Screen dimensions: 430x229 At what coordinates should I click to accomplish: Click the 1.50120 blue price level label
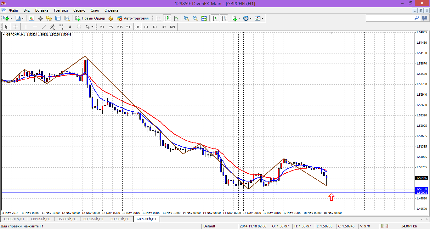point(421,189)
